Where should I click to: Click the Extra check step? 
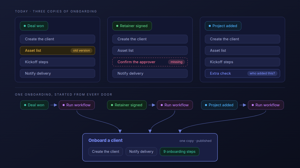click(x=242, y=73)
